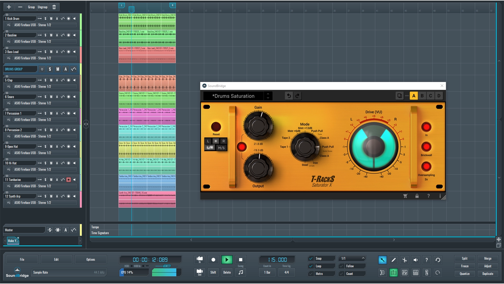This screenshot has height=284, width=504.
Task: Redo change in Saturator X plugin
Action: 297,96
